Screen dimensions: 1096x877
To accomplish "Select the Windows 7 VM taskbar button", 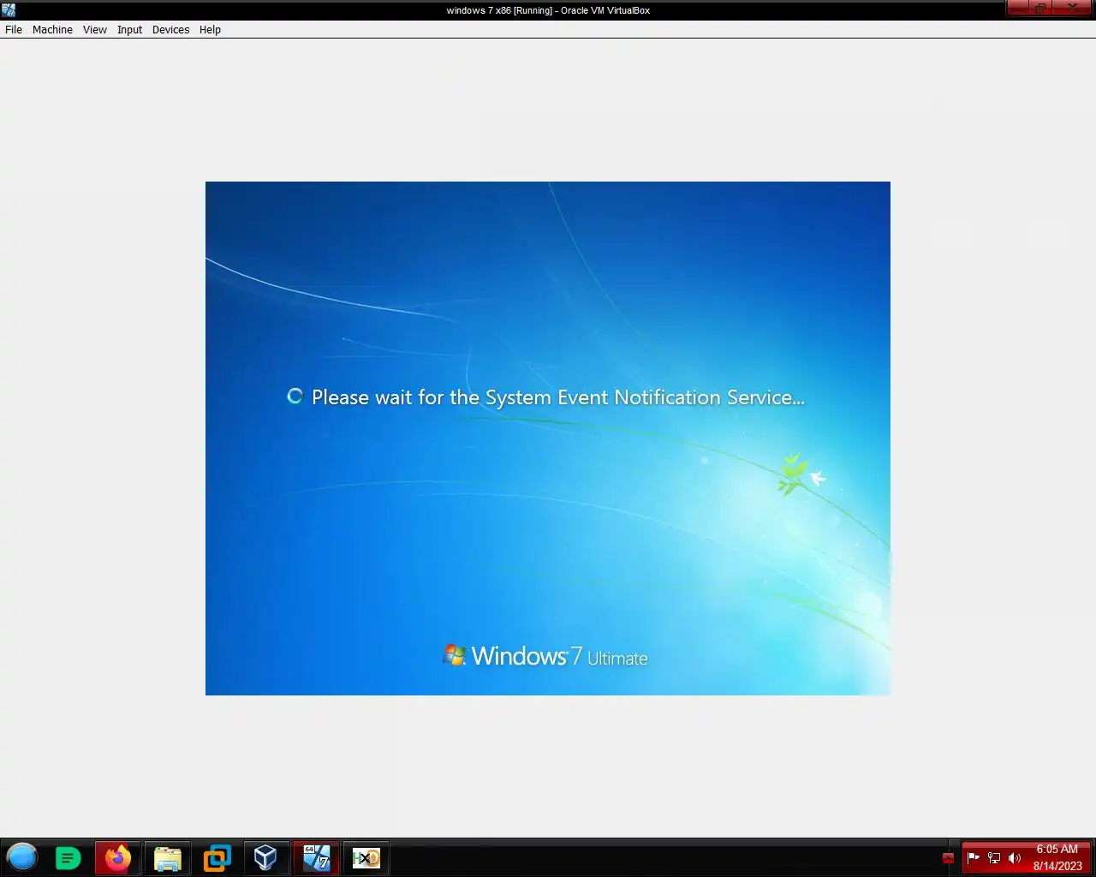I will [x=316, y=857].
